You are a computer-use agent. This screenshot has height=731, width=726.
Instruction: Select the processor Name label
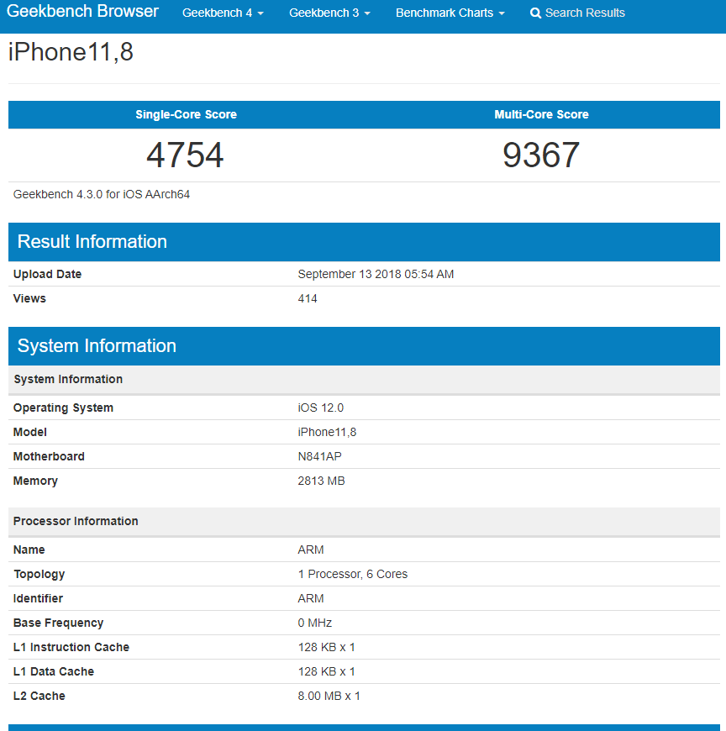(x=29, y=550)
